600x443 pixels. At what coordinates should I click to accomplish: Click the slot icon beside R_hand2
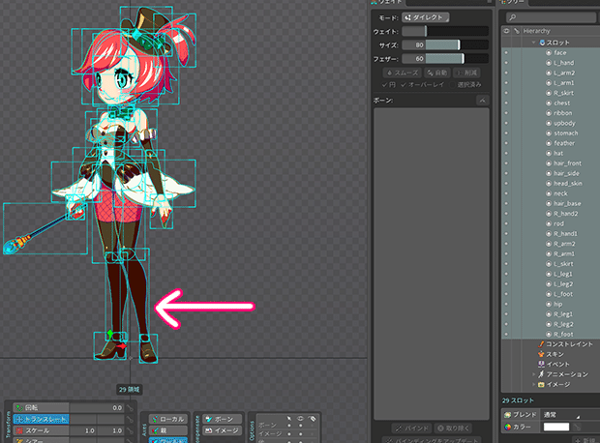[549, 214]
